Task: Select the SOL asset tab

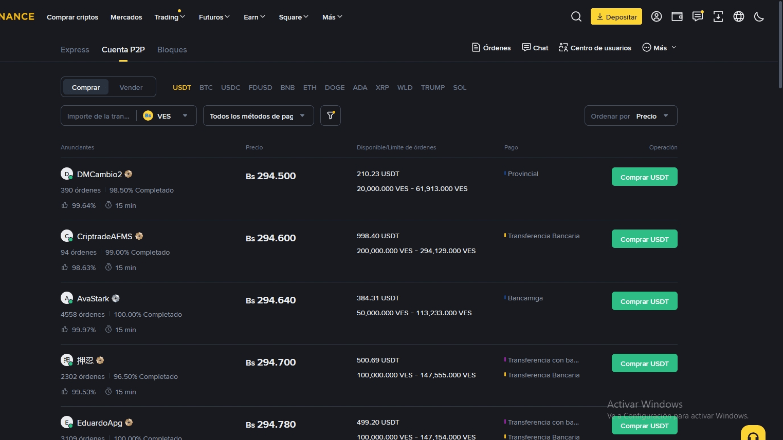Action: (460, 87)
